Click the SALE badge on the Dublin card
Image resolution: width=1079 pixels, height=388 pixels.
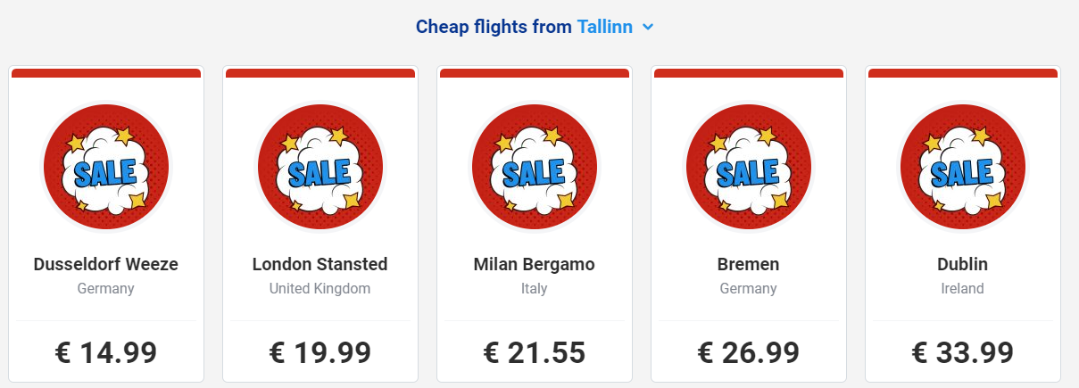963,168
